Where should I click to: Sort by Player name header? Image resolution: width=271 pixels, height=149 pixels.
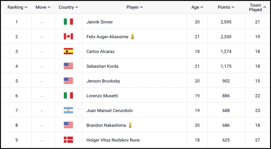pos(134,7)
